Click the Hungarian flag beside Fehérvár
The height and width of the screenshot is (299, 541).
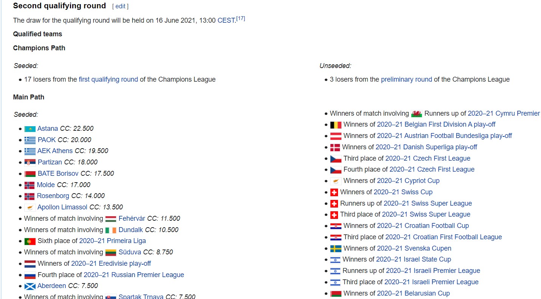[x=111, y=218]
